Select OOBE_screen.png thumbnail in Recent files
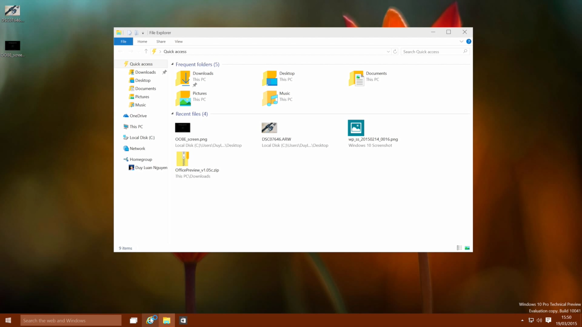Image resolution: width=582 pixels, height=327 pixels. [182, 128]
